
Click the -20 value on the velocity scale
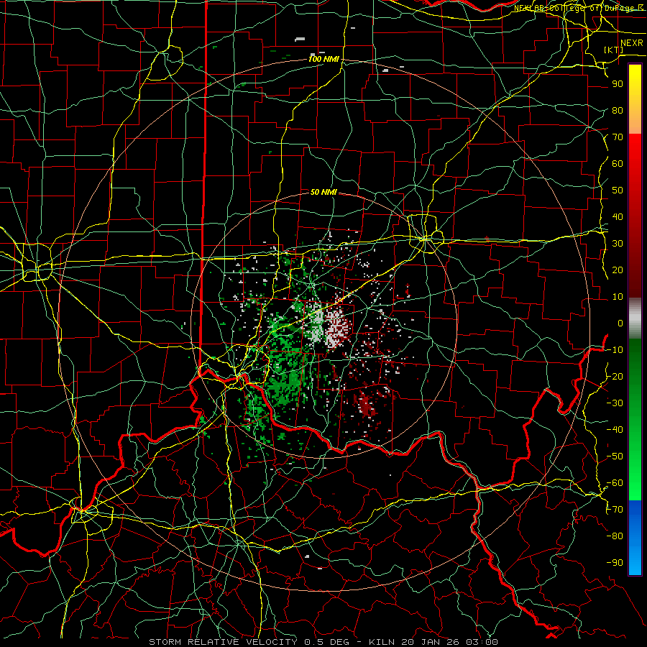pyautogui.click(x=615, y=376)
